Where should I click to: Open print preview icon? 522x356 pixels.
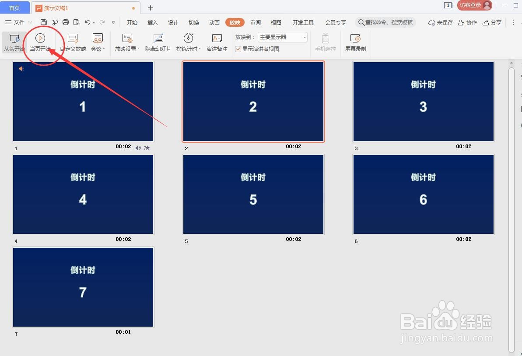point(77,22)
